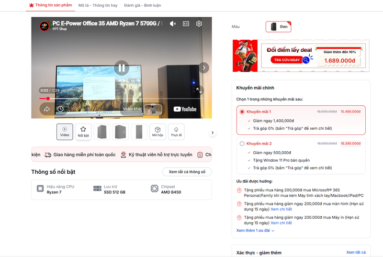
Task: Select the second PC case image thumbnail
Action: (x=121, y=132)
